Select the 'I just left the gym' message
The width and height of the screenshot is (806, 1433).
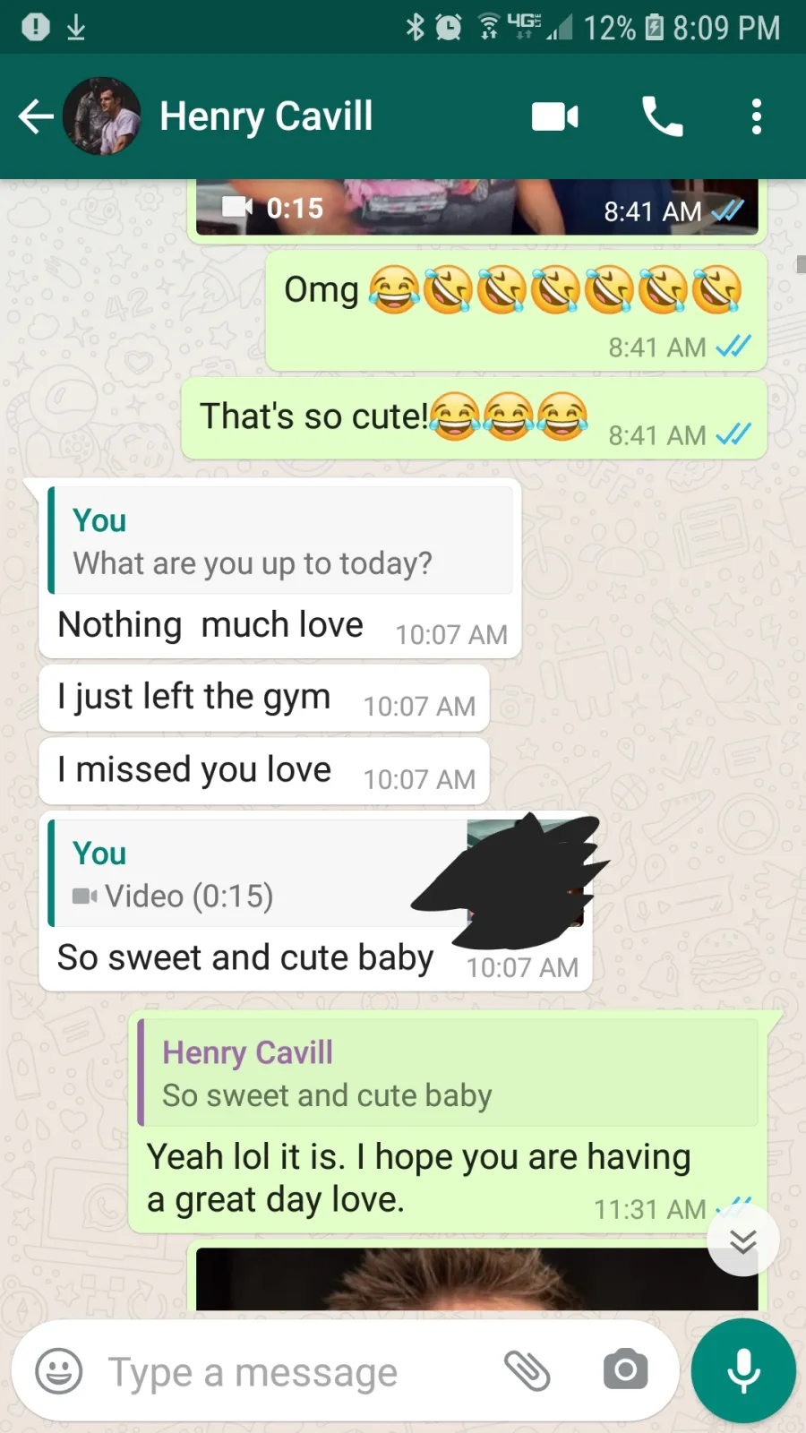tap(264, 698)
